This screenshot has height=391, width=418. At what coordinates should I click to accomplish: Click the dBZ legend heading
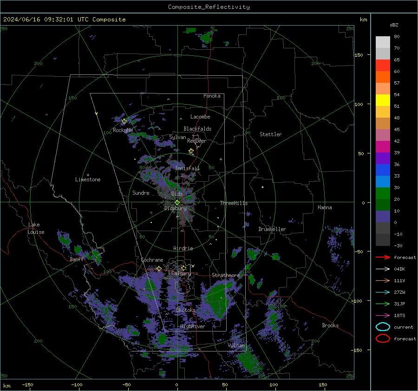click(394, 25)
